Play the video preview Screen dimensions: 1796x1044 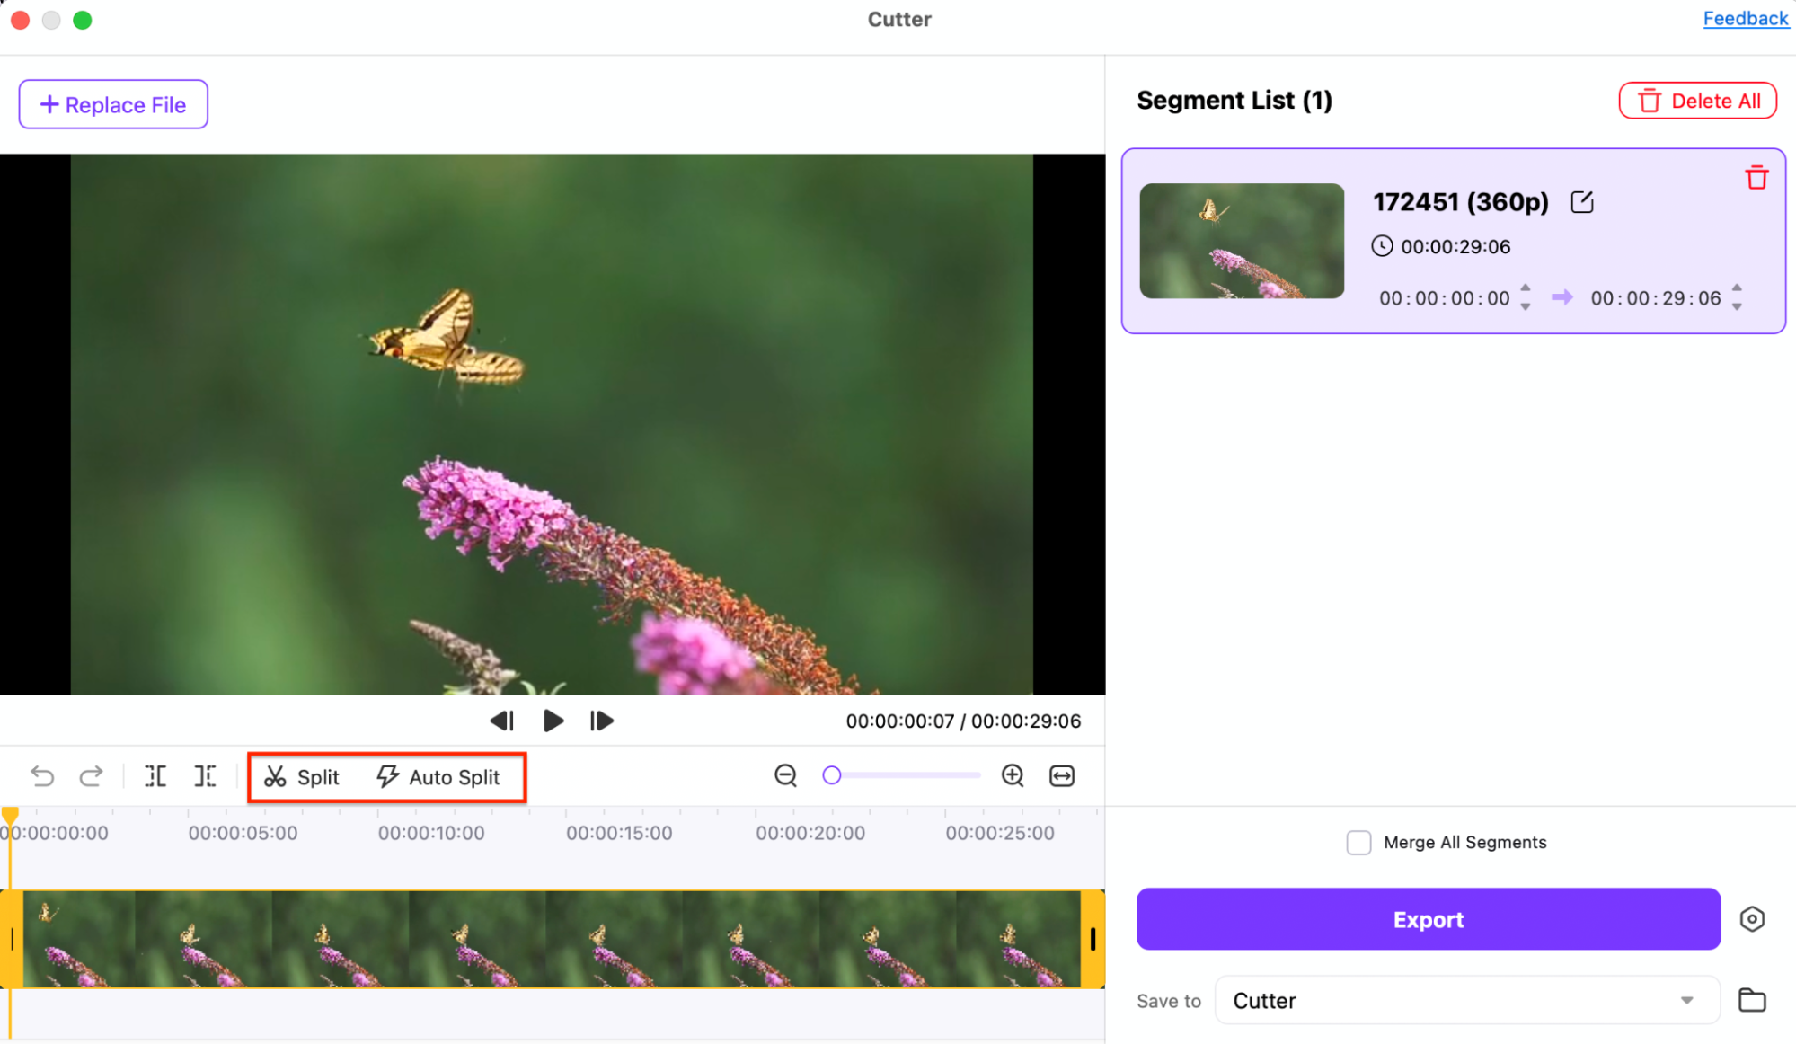pos(553,721)
